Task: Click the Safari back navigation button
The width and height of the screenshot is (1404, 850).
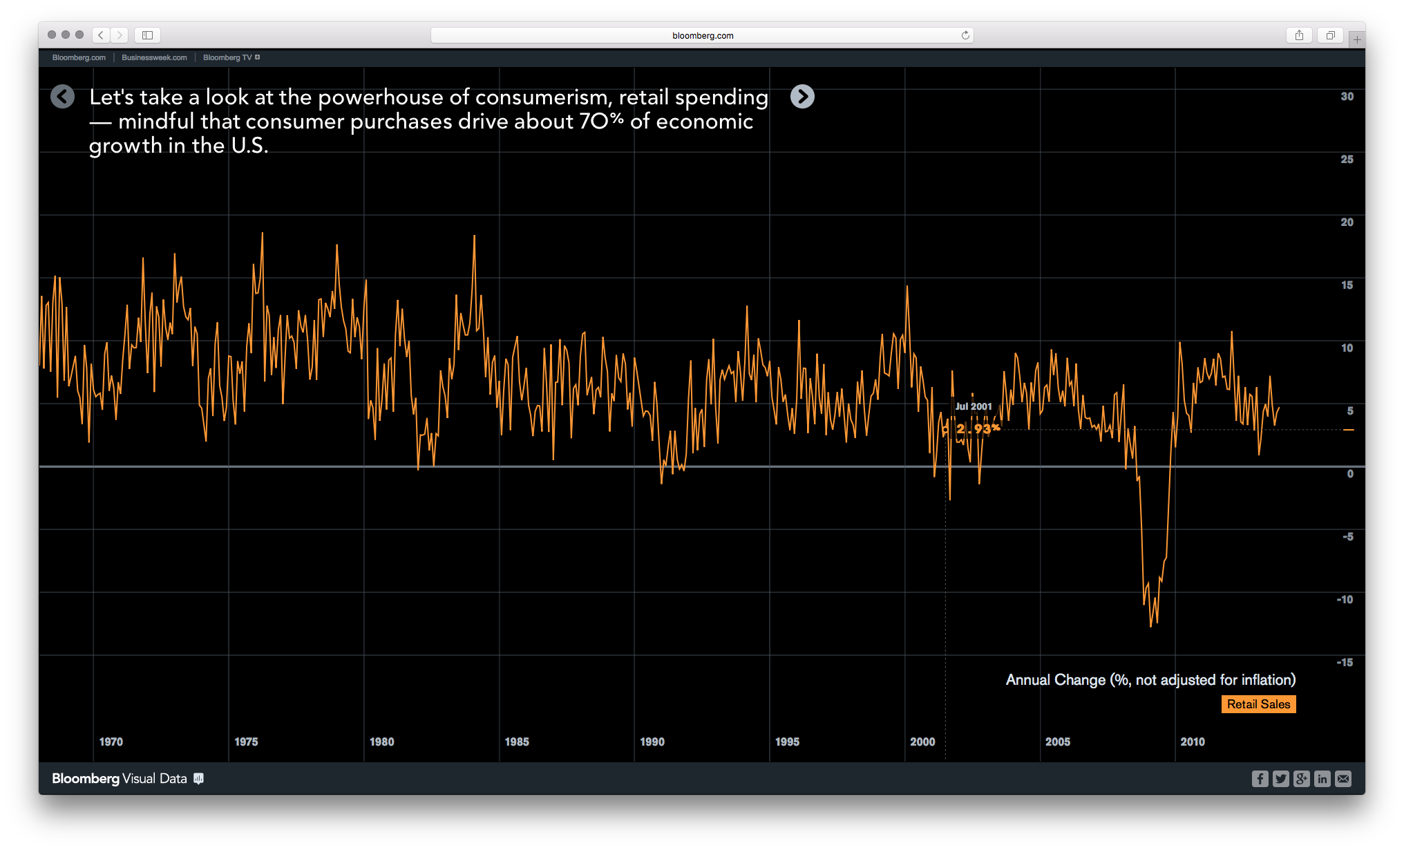Action: coord(100,35)
